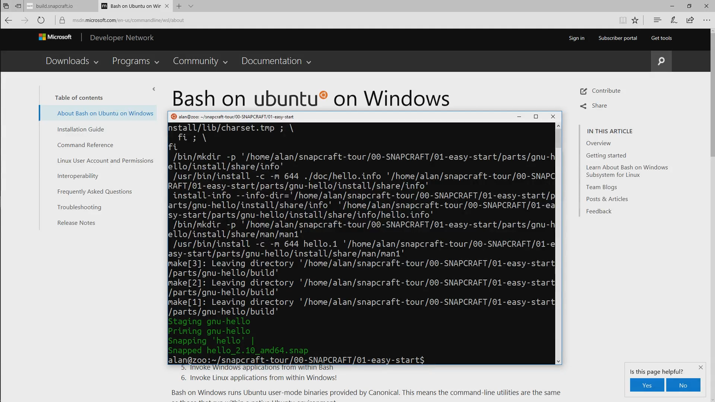
Task: Click the Contribute link
Action: [606, 90]
